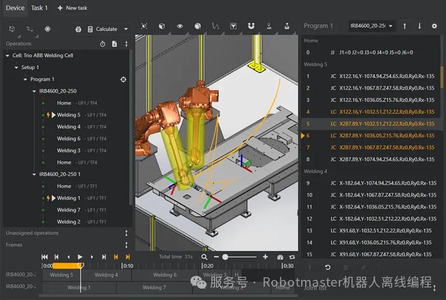Click the speedometer playback speed icon
Screen dimensions: 446x300
280,257
